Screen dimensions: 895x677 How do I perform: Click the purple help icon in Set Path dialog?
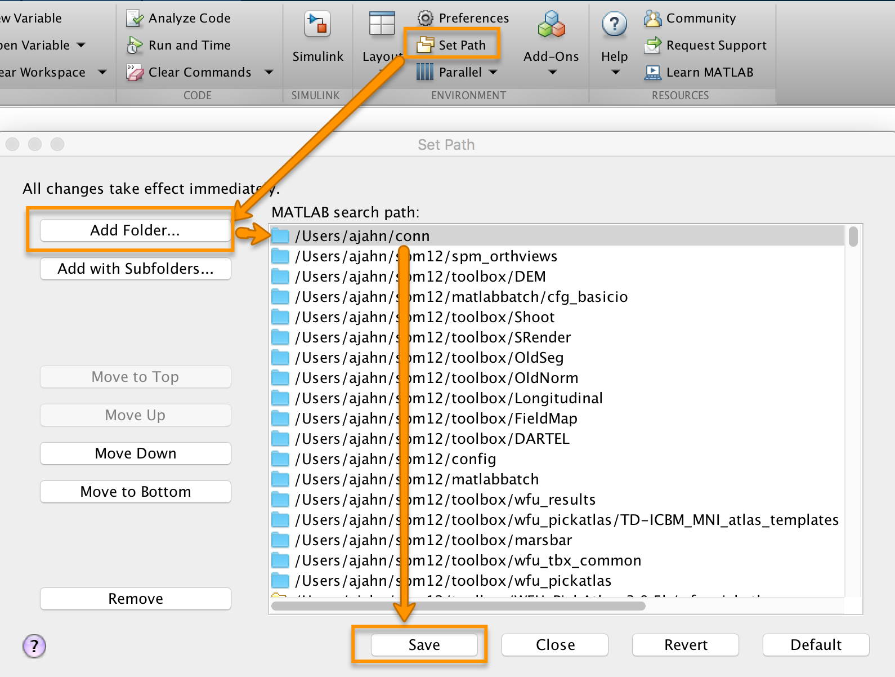34,645
